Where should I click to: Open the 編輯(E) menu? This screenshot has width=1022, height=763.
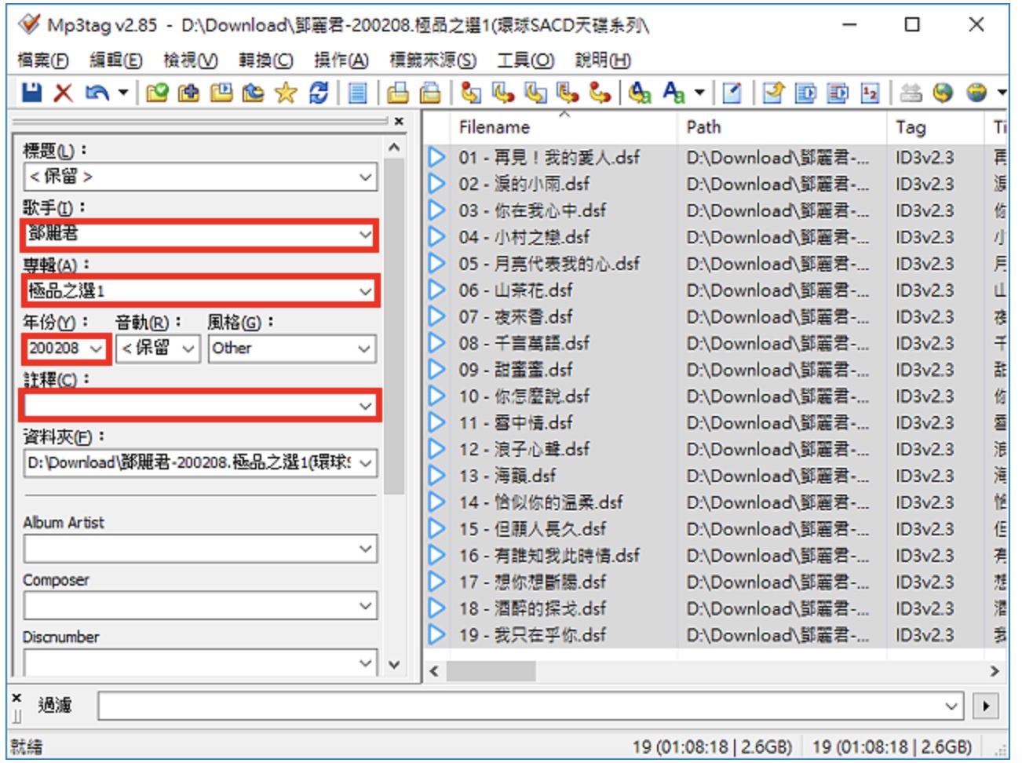click(115, 60)
